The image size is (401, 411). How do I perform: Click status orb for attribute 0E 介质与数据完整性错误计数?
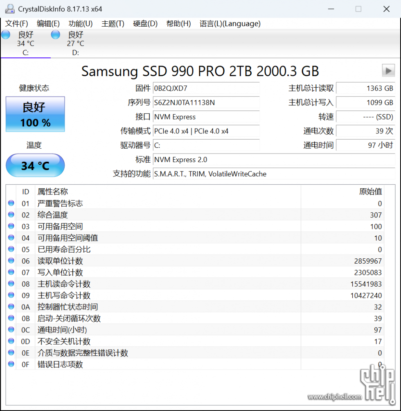click(11, 352)
